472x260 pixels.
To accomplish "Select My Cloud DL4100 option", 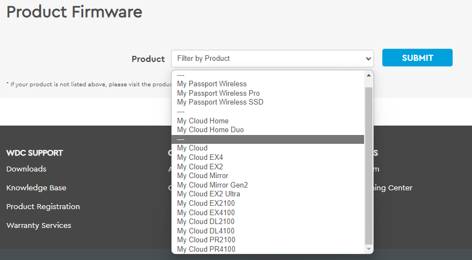I will (x=268, y=231).
